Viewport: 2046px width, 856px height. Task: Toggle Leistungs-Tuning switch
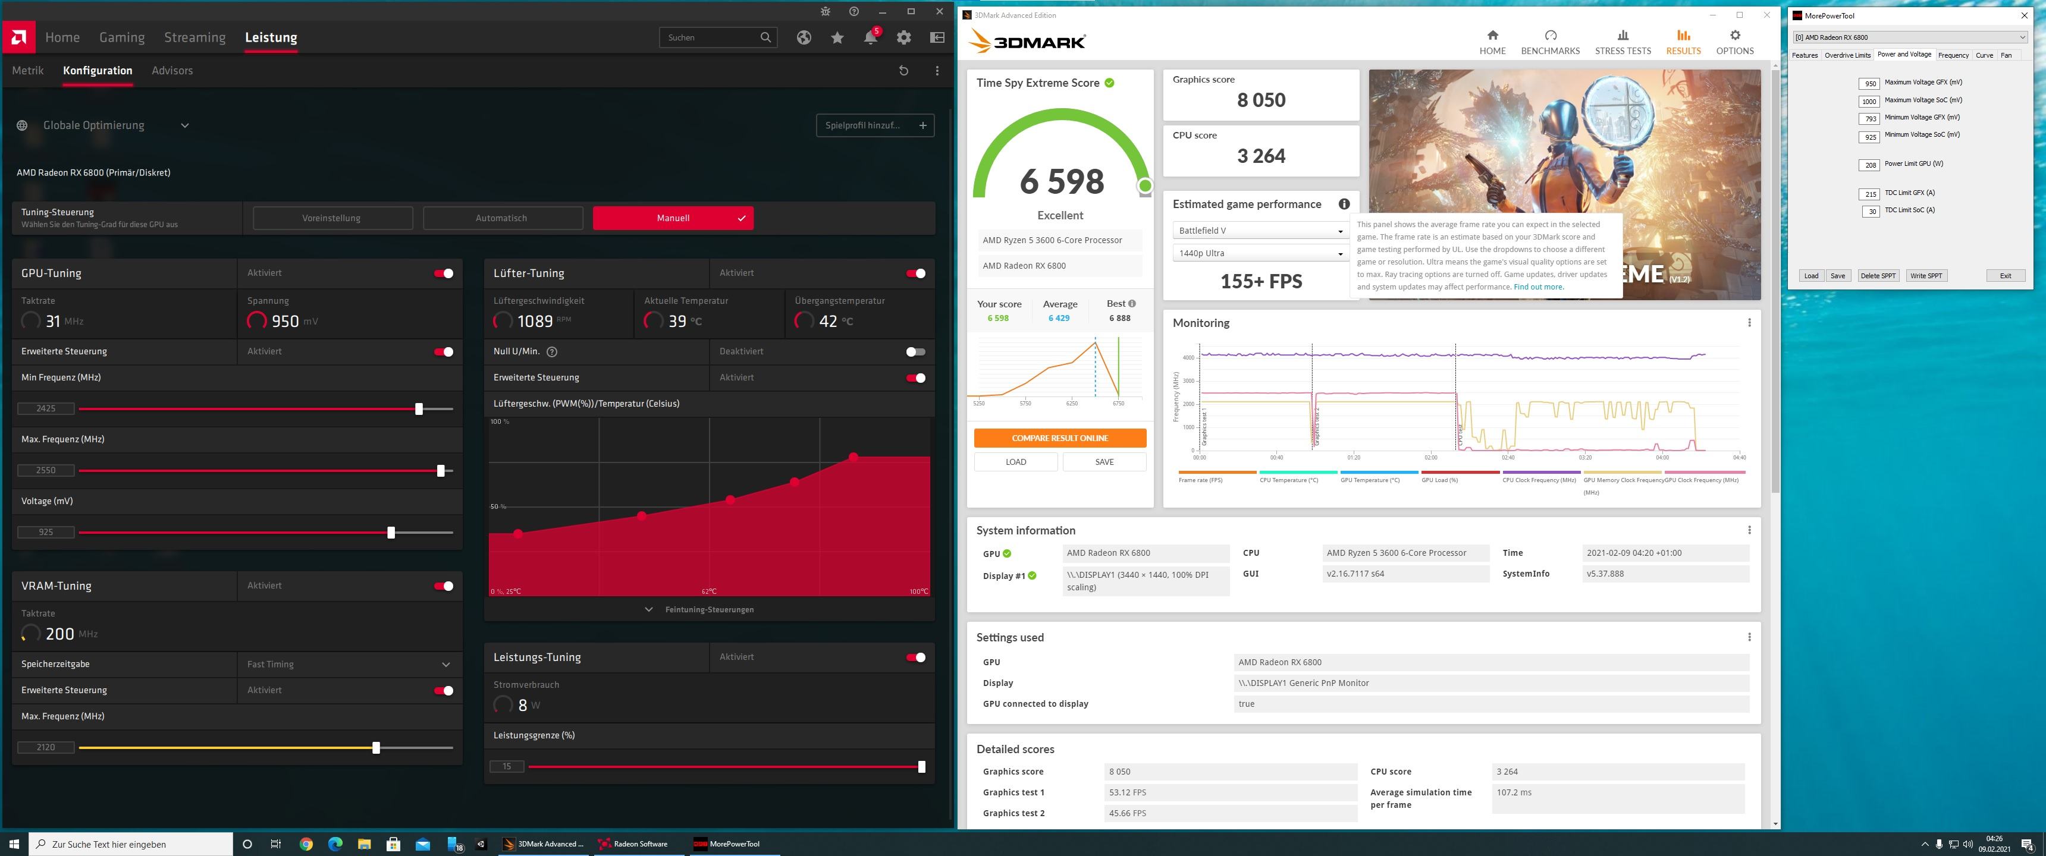point(916,657)
